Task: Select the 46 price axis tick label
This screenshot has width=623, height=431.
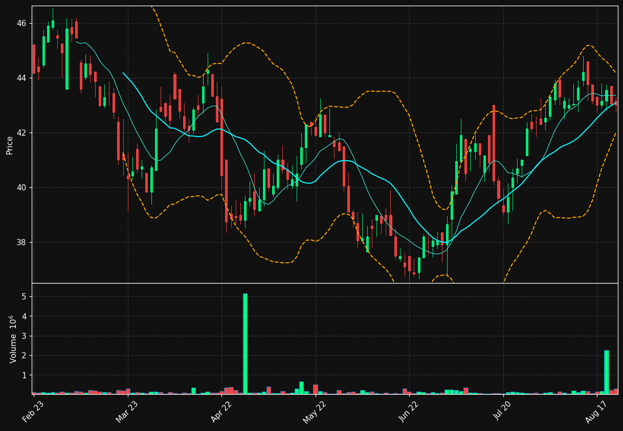Action: click(20, 24)
